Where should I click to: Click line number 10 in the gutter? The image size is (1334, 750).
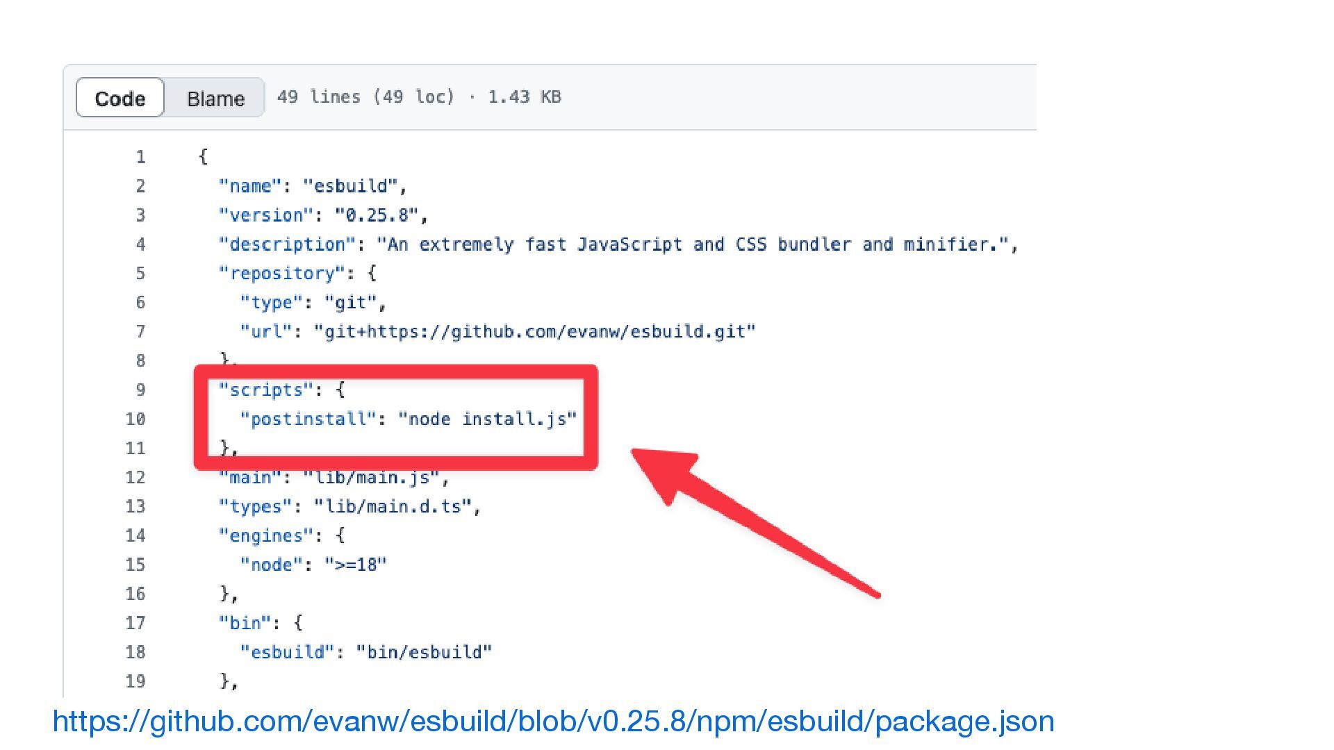(135, 419)
